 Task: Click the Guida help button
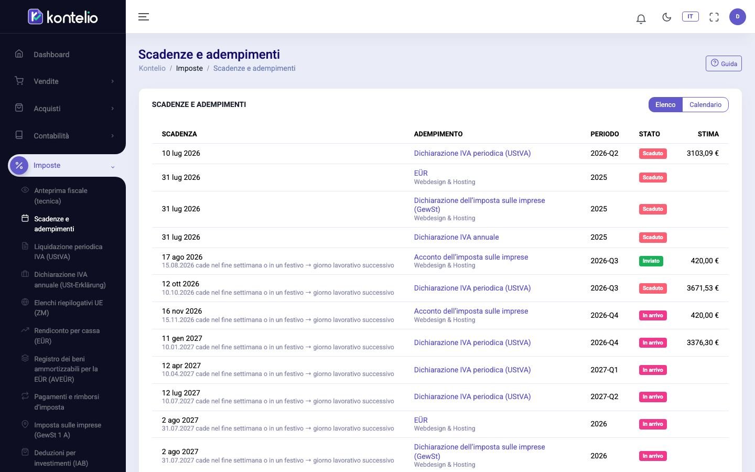point(724,63)
